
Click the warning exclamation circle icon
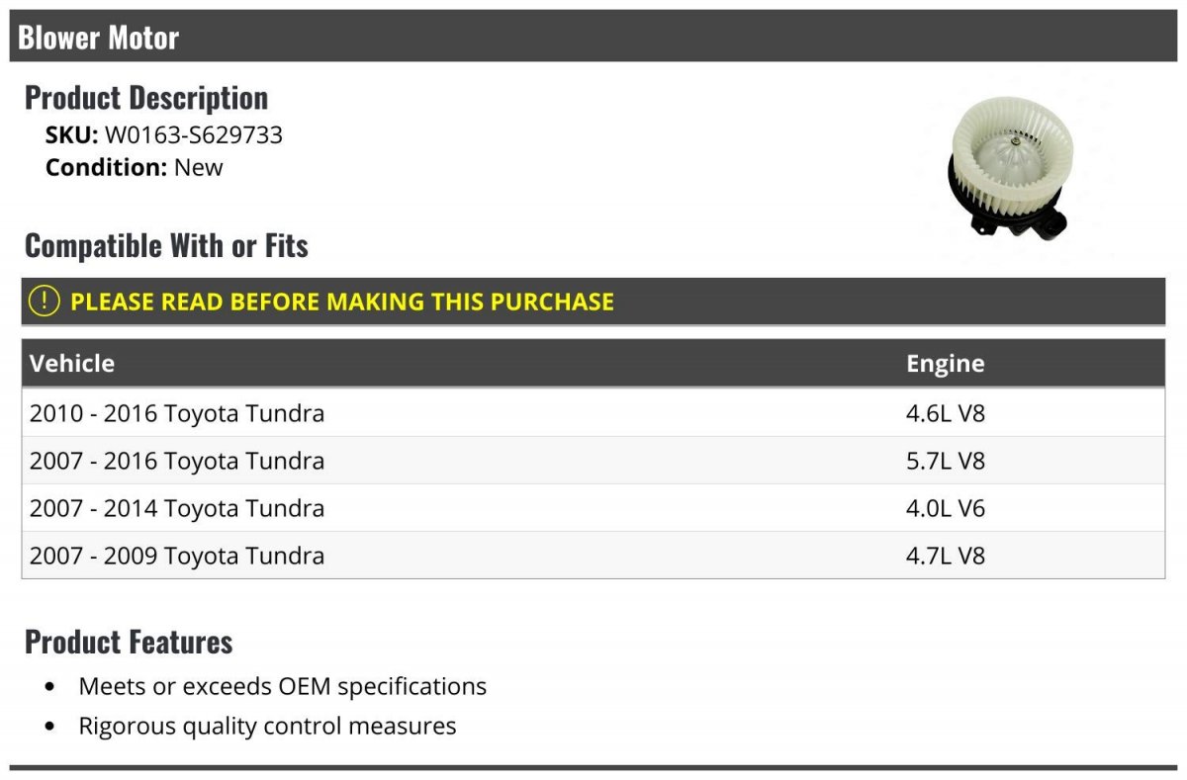click(x=44, y=301)
